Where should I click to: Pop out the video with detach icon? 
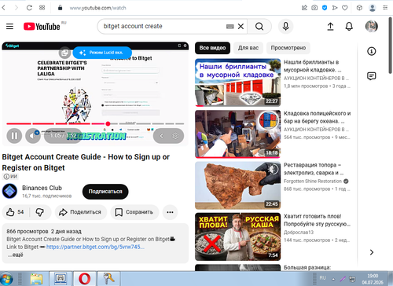[64, 53]
